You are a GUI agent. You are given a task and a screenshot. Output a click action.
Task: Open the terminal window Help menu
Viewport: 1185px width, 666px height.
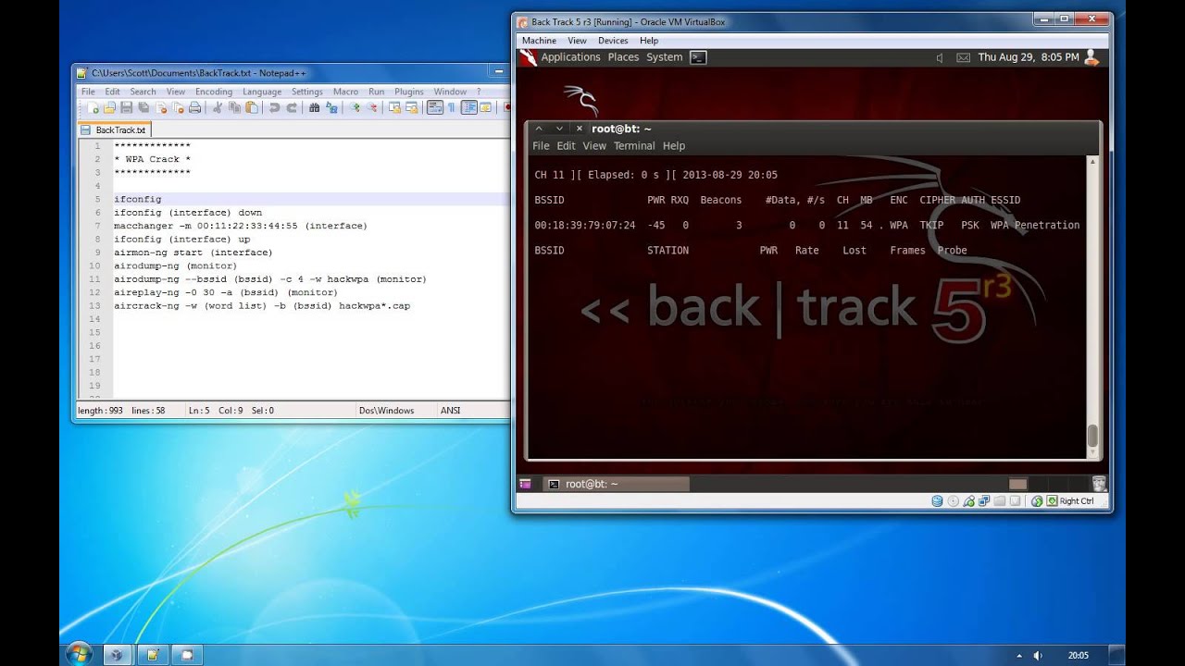coord(674,146)
